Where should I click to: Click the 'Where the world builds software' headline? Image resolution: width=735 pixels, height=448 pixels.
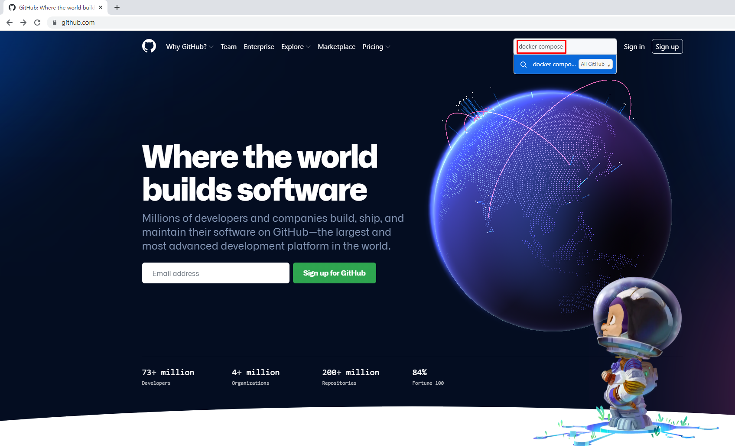[x=260, y=173]
